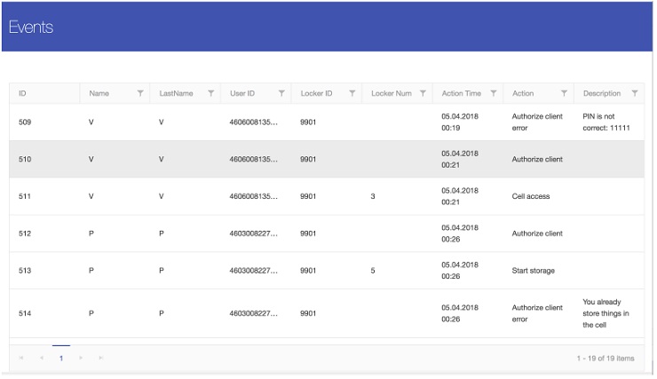Open the filter icon for Name column

pos(140,93)
